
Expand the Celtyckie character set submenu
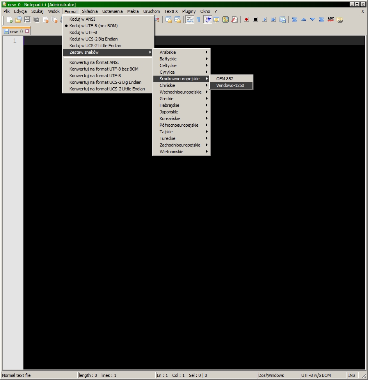[181, 65]
